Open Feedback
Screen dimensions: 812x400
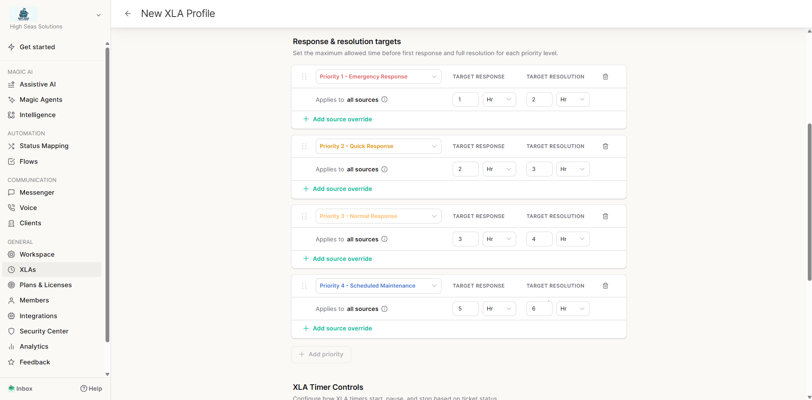pyautogui.click(x=52, y=362)
